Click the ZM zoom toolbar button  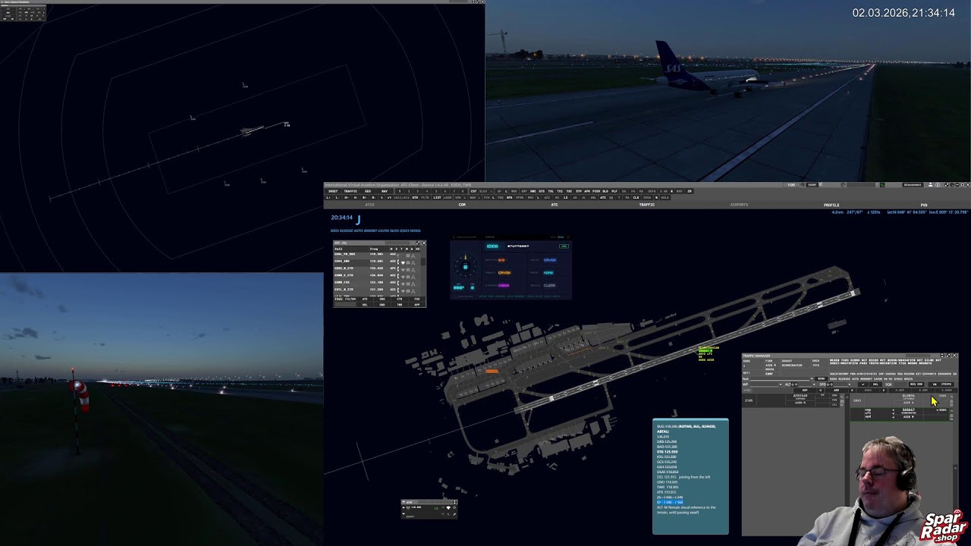coord(690,191)
